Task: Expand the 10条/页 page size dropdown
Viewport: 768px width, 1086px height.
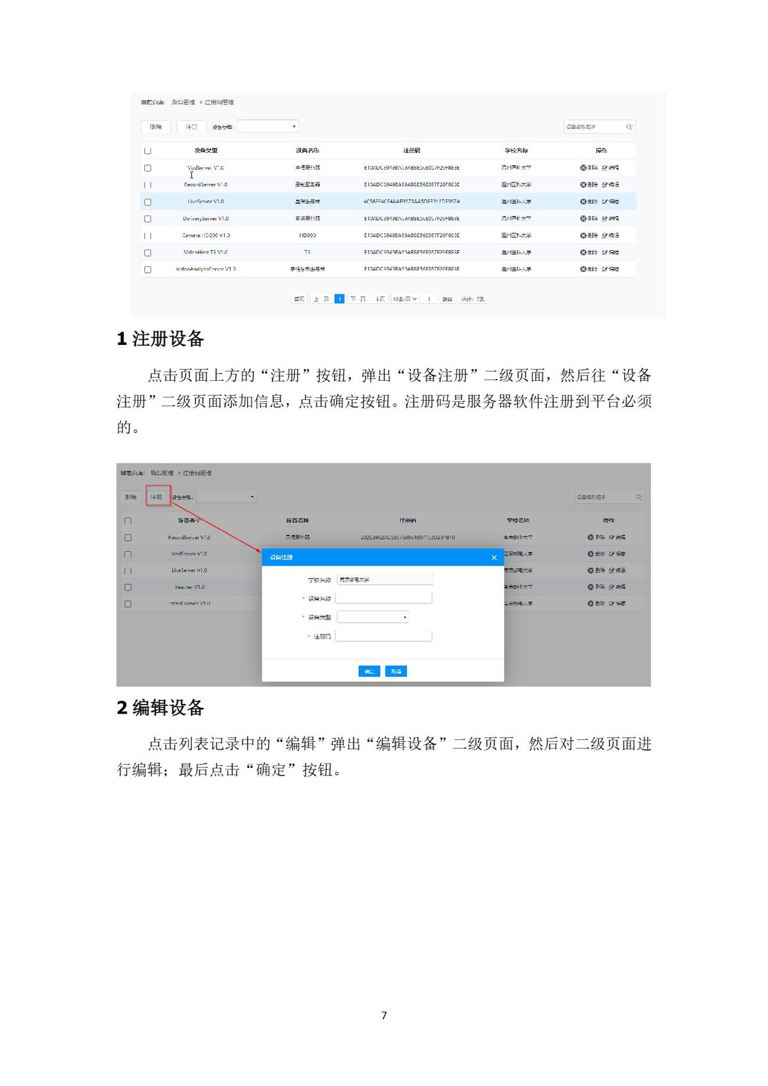Action: 404,299
